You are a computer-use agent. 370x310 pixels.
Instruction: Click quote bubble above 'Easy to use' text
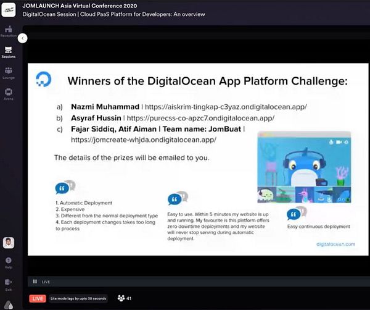[178, 198]
